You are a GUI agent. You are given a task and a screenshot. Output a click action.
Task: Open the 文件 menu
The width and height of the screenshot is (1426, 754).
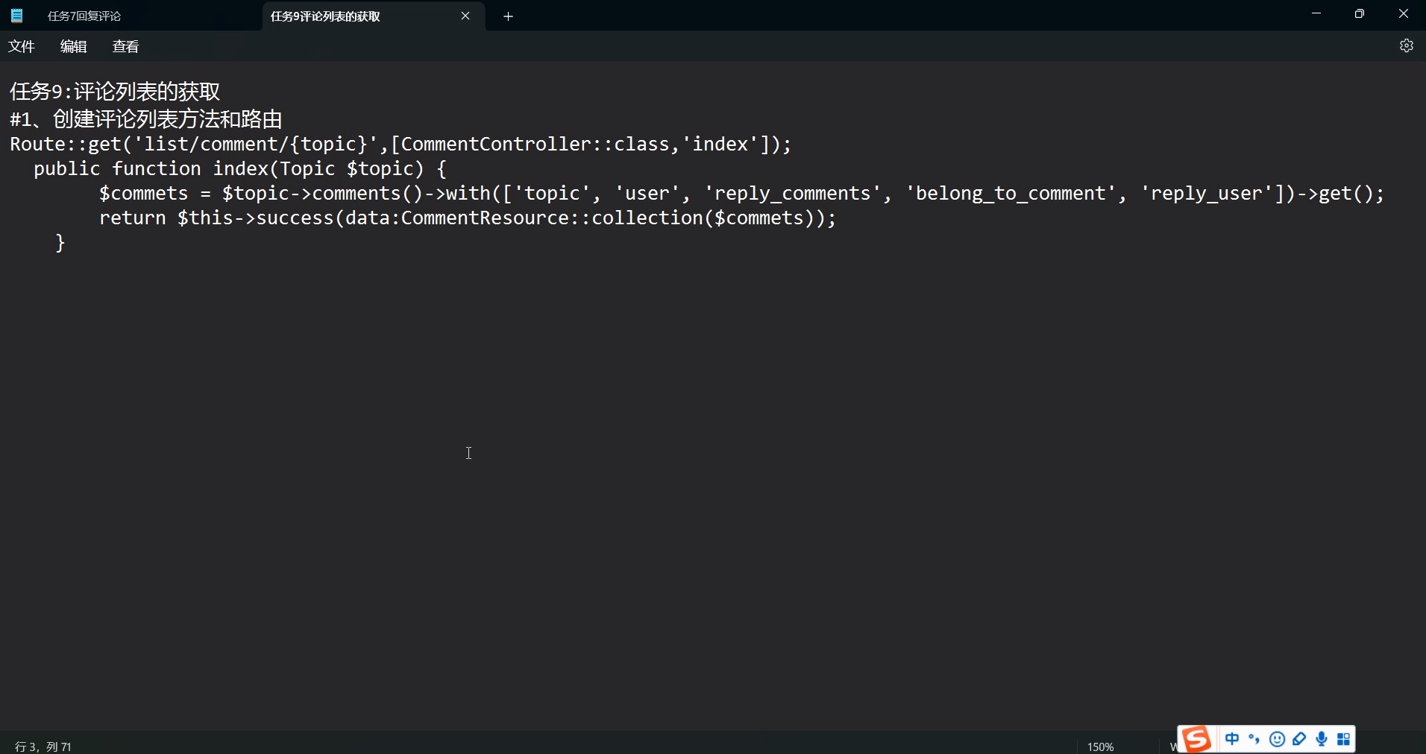[22, 45]
